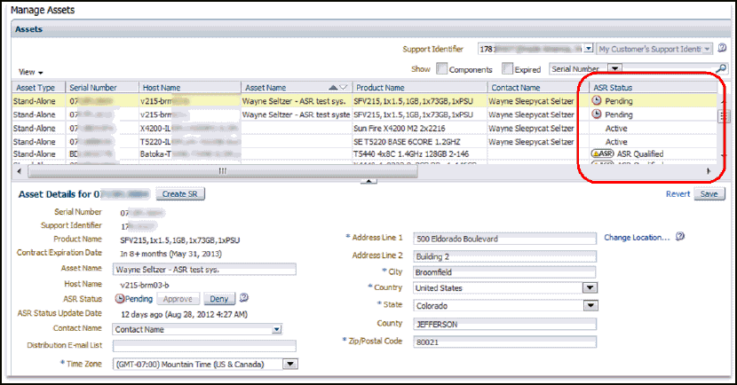Collapse the assets table using the splitter arrow
737x385 pixels.
pos(369,181)
